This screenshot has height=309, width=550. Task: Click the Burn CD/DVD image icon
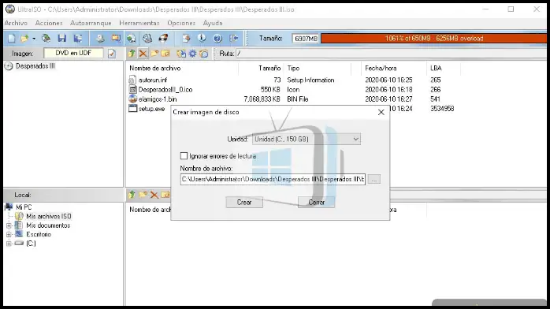point(163,38)
